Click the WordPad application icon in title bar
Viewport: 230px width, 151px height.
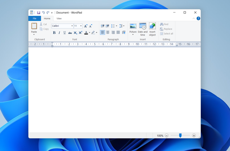[x=32, y=13]
